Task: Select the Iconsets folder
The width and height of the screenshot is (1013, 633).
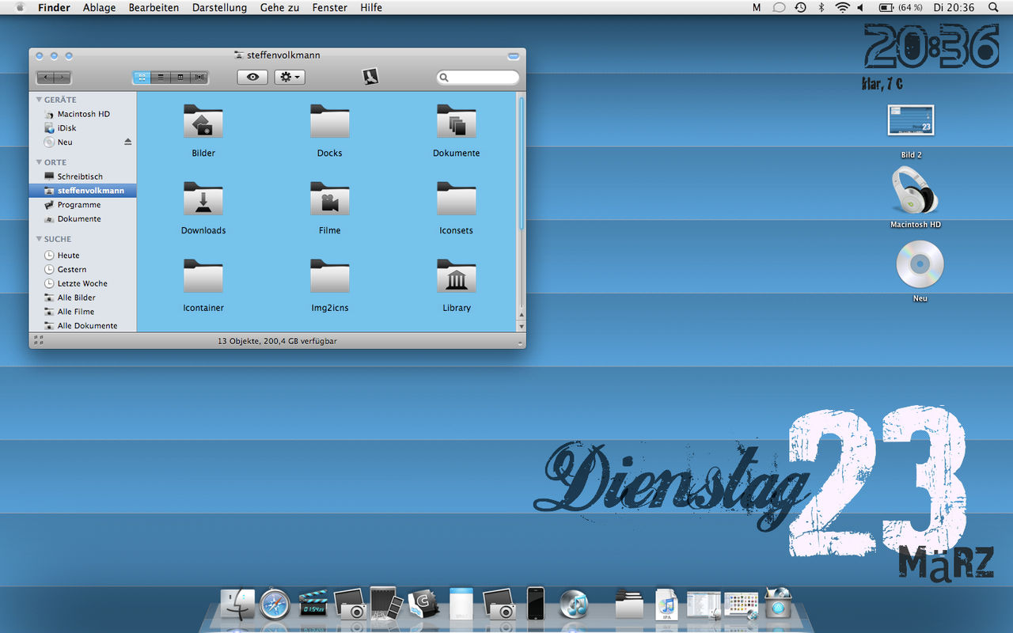Action: [457, 199]
